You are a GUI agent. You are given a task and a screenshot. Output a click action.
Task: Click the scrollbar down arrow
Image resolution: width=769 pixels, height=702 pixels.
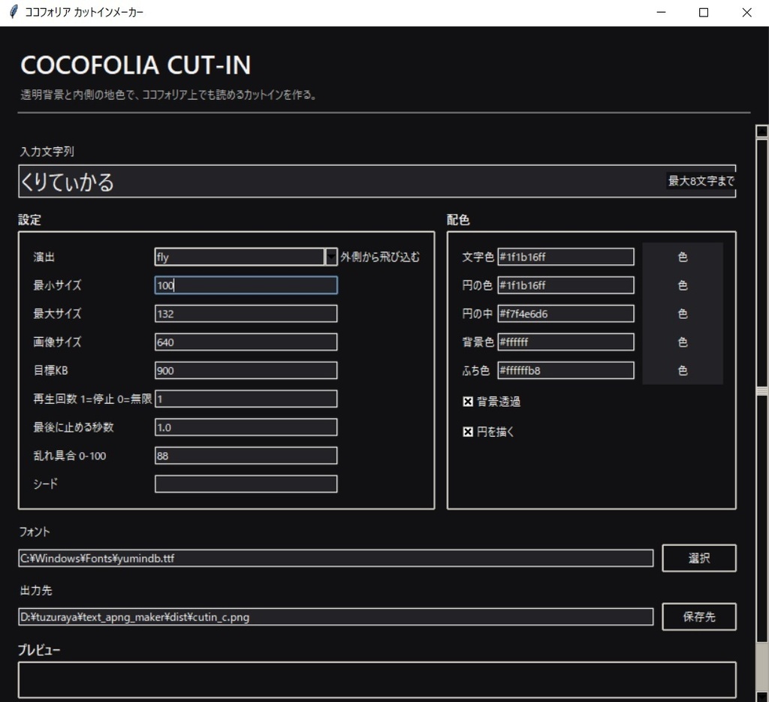pyautogui.click(x=761, y=697)
